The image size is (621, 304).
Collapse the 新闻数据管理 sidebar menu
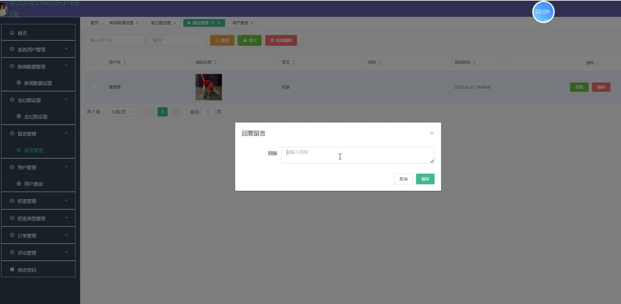[x=38, y=66]
